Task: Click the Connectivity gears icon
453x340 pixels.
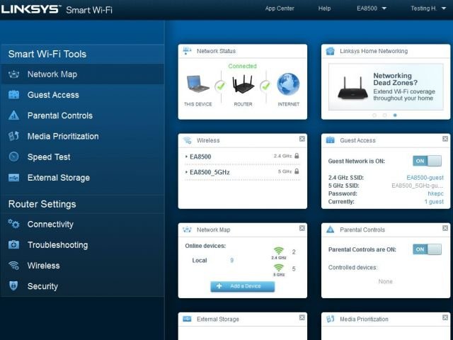Action: [13, 224]
